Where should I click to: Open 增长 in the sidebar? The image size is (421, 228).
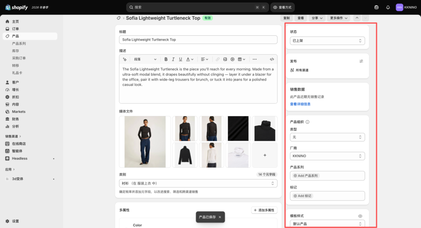[x=30, y=90]
